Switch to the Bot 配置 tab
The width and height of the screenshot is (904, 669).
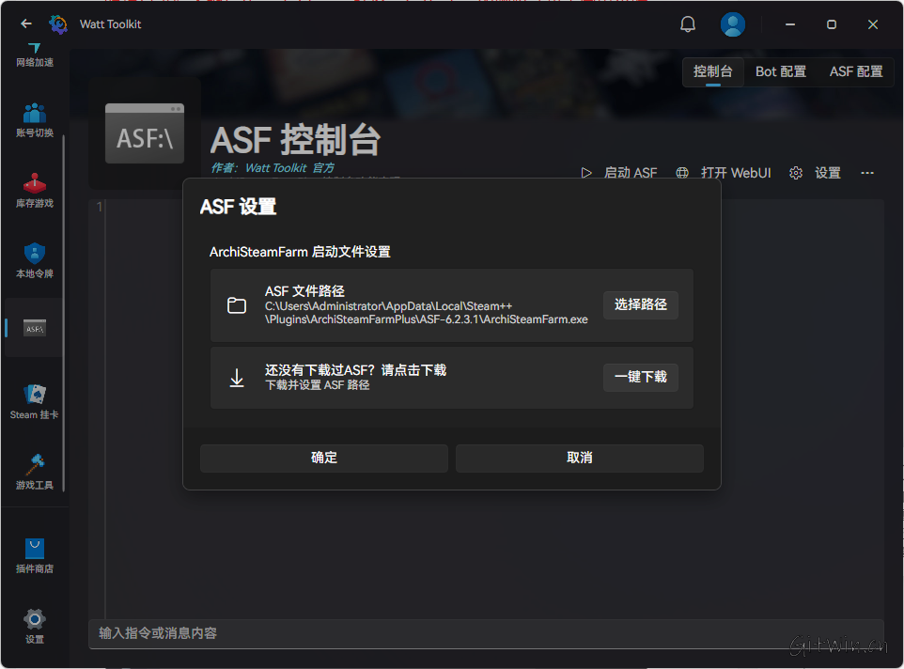(781, 72)
